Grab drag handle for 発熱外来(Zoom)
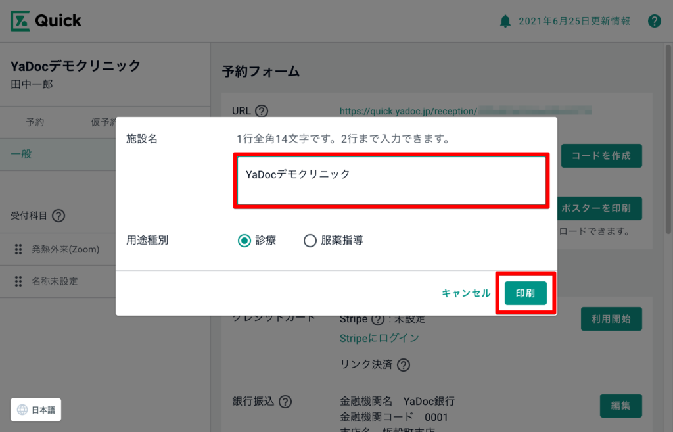 tap(18, 250)
